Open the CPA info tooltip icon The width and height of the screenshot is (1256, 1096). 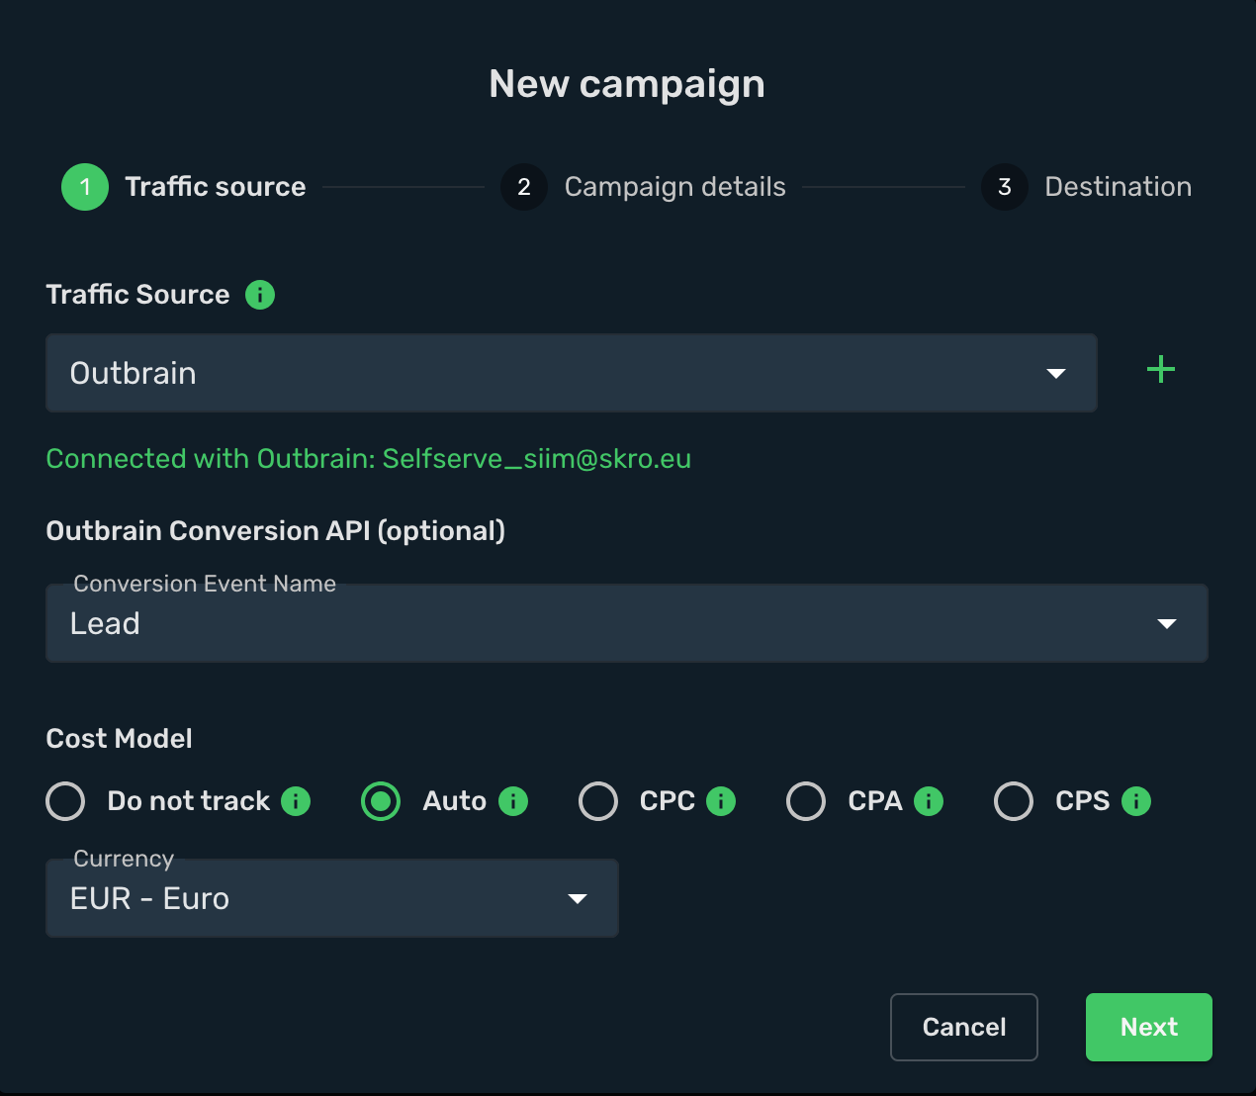tap(929, 801)
